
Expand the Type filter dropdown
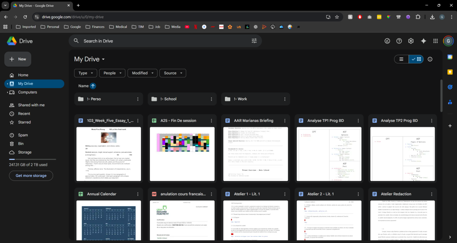pyautogui.click(x=85, y=73)
